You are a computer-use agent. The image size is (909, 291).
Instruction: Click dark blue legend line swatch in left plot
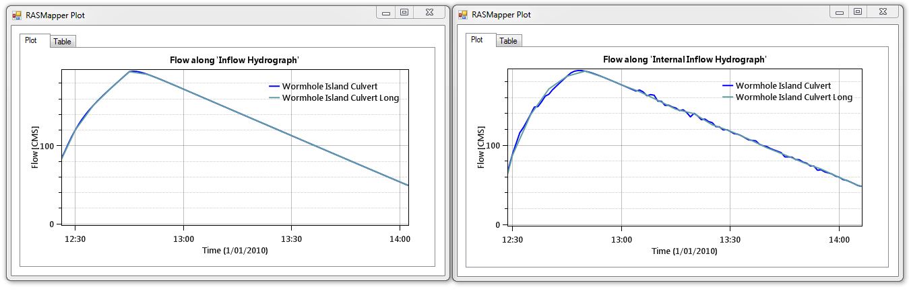274,87
